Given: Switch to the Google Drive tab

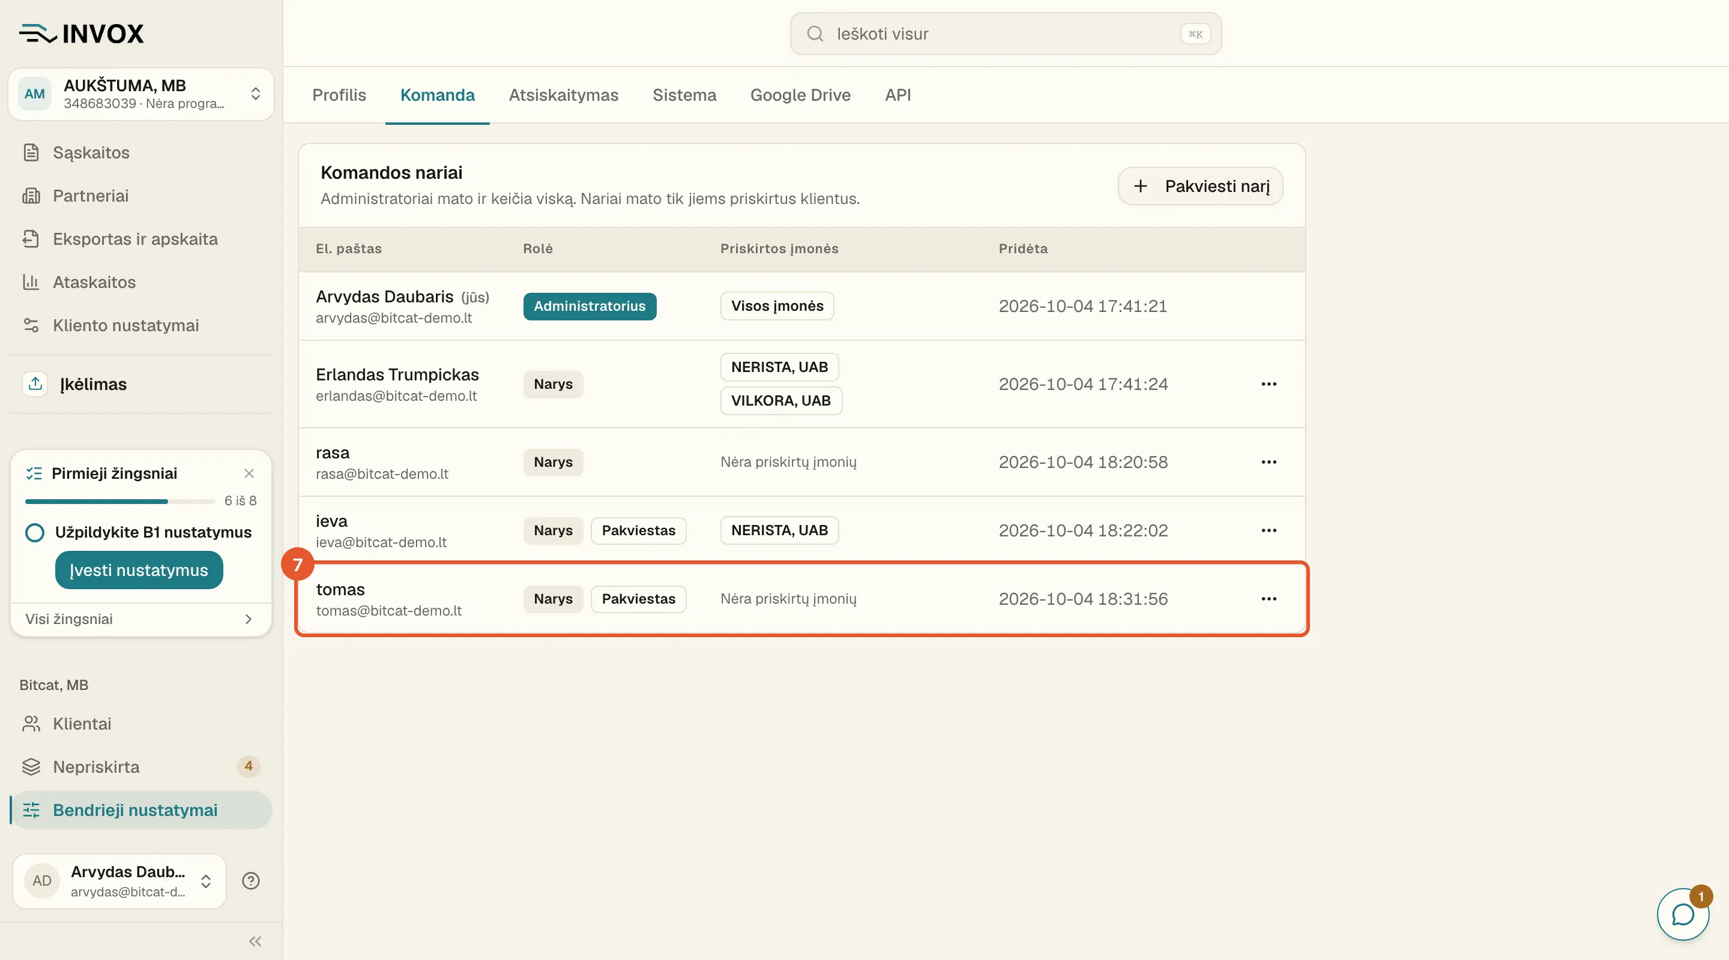Looking at the screenshot, I should point(800,95).
